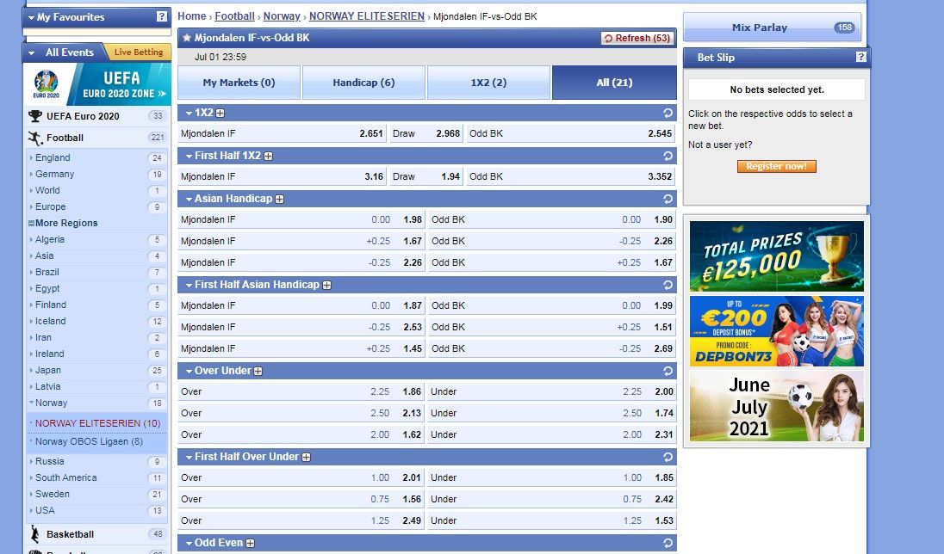
Task: Refresh the Asian Handicap section
Action: click(668, 199)
